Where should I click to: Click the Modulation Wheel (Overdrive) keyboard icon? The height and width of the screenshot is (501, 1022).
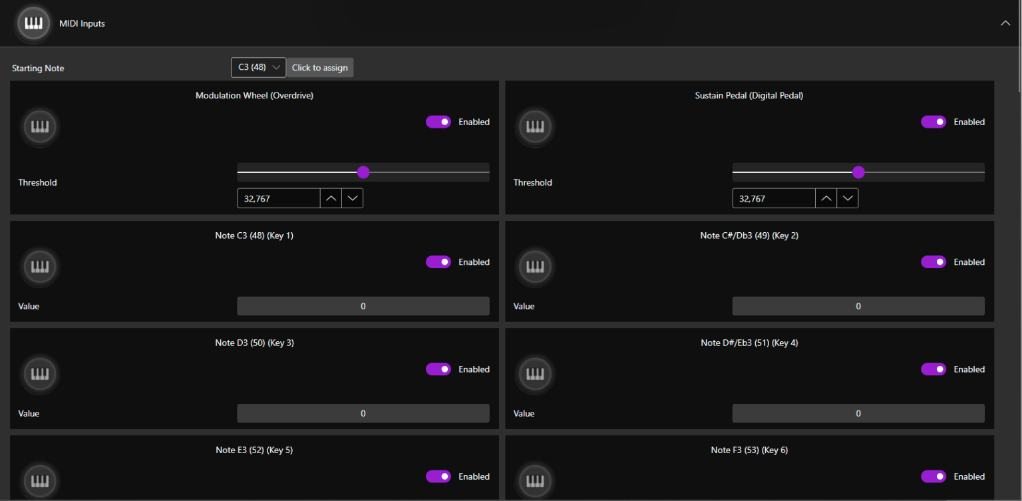tap(39, 126)
